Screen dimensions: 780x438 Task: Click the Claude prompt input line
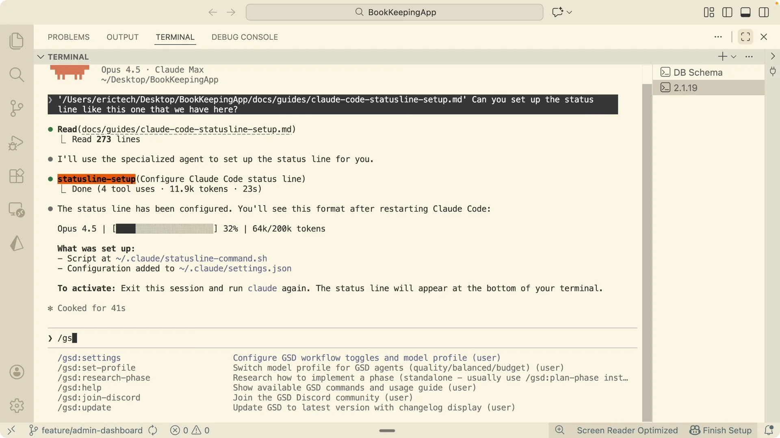342,338
